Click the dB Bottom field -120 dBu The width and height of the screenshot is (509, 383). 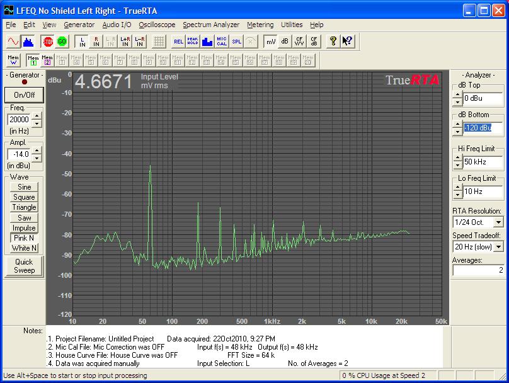coord(483,128)
